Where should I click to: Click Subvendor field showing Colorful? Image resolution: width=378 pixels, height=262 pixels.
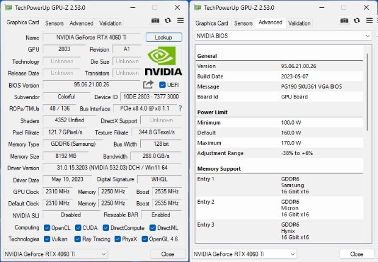coord(66,97)
